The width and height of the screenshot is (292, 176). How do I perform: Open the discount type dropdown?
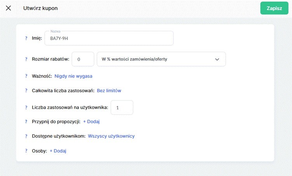coord(161,59)
